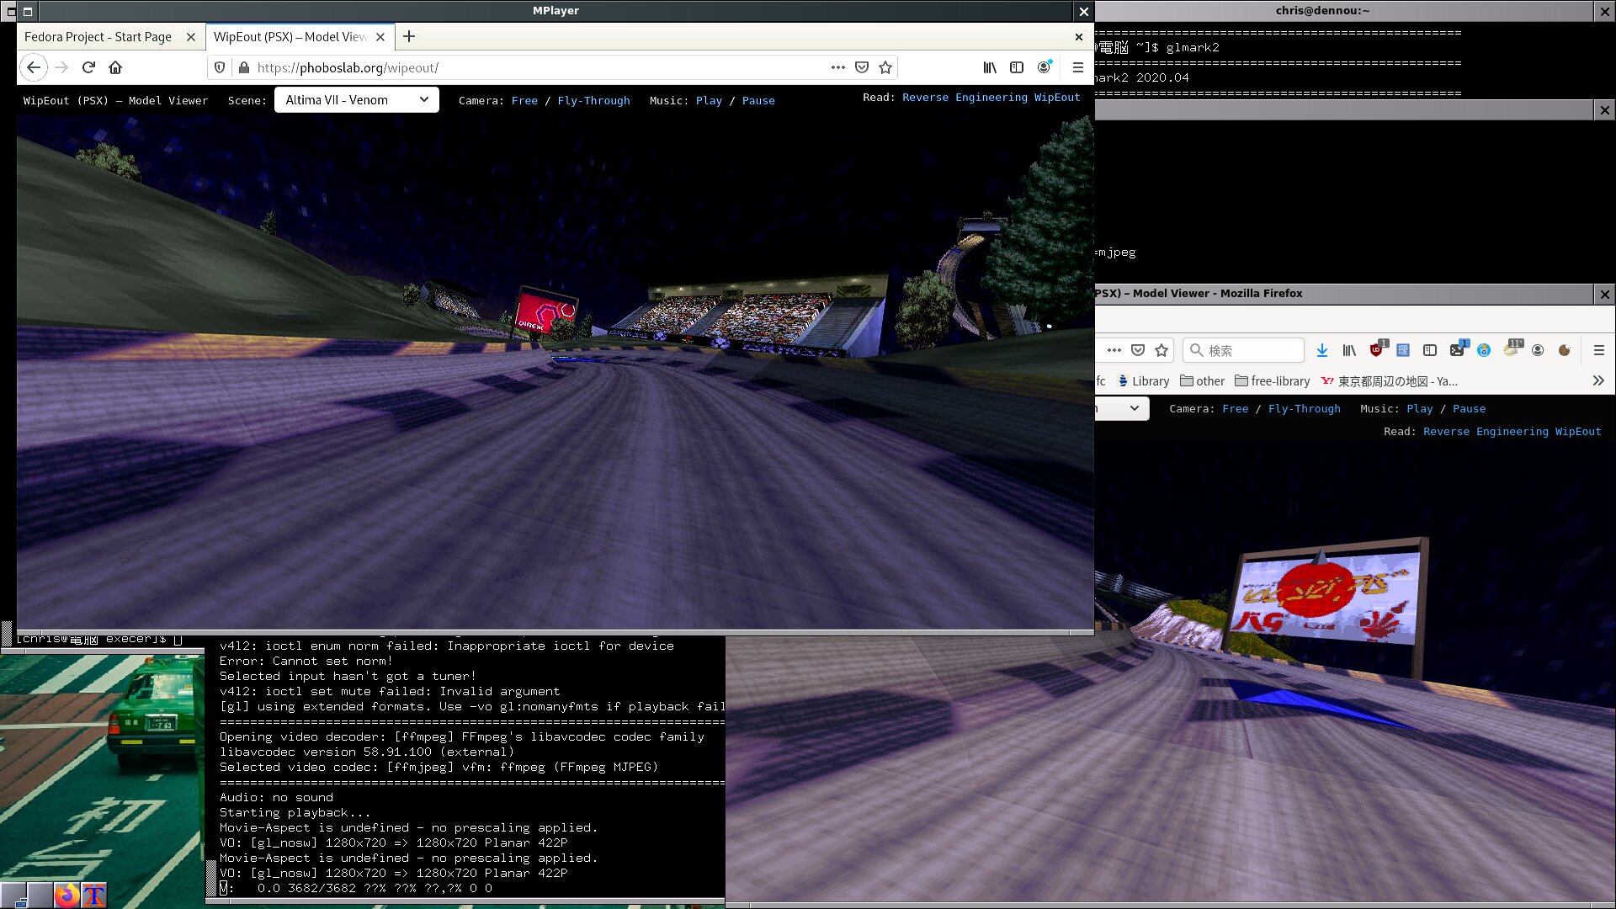Open hamburger menu in right Firefox window

pyautogui.click(x=1599, y=350)
